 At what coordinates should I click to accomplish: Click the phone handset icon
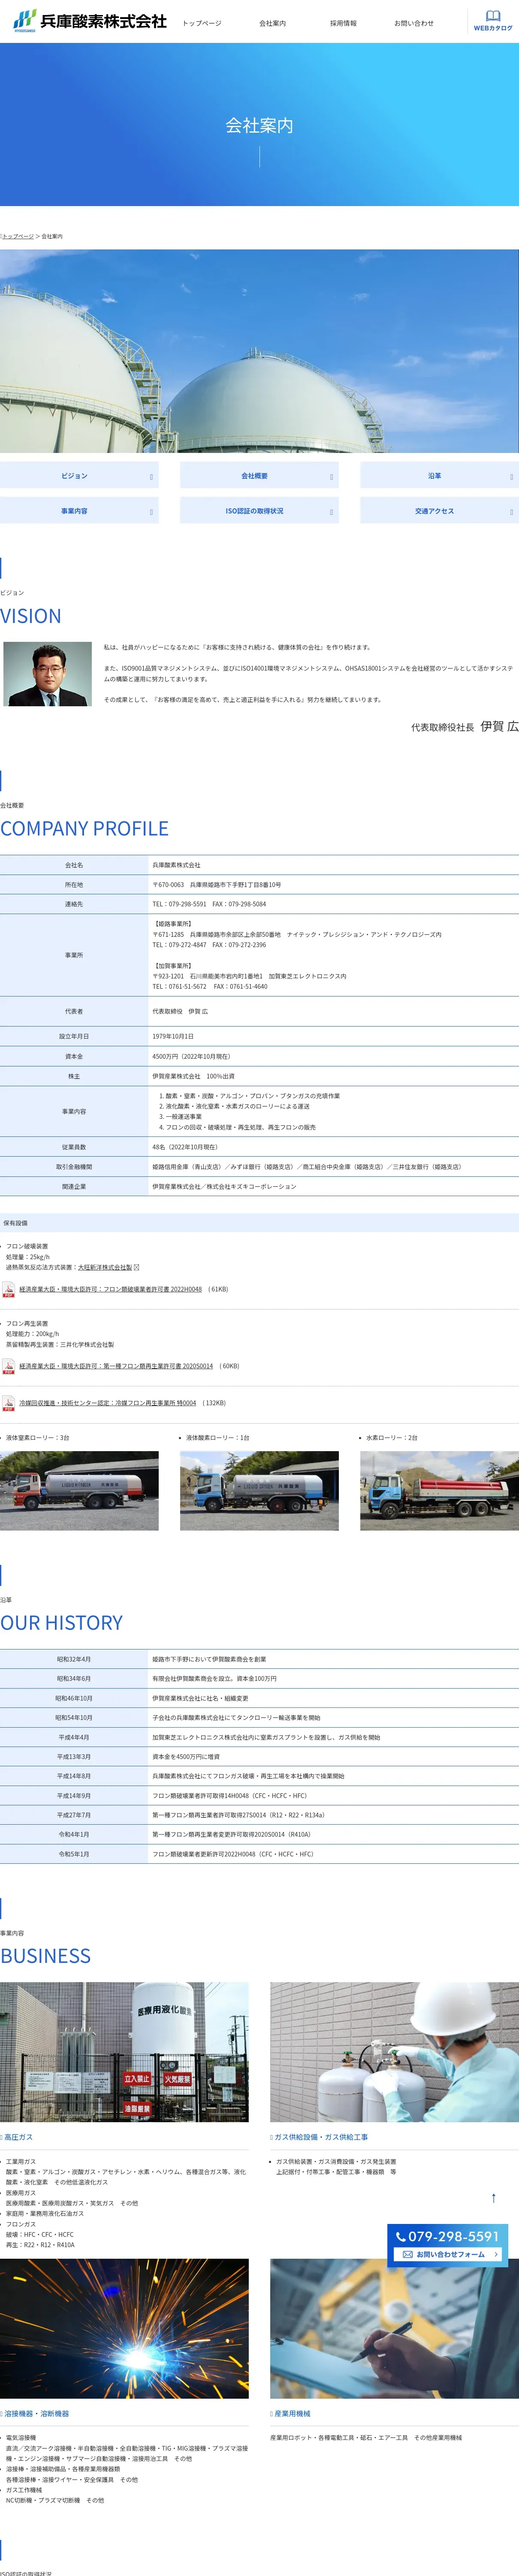[401, 2237]
